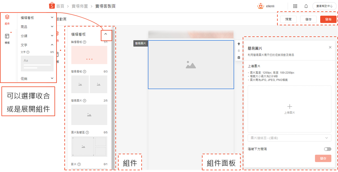Viewport: 338px width, 172px height.
Task: Open the notification bell
Action: (x=306, y=6)
